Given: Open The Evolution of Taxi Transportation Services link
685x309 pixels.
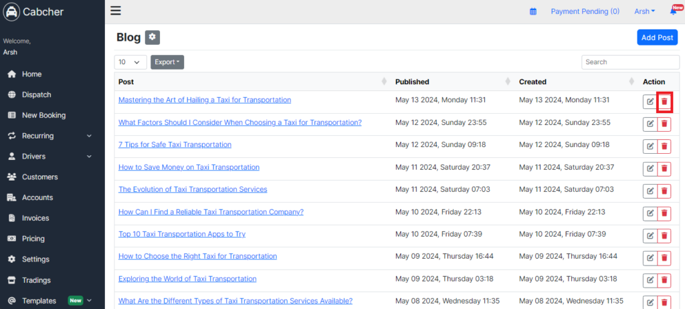Looking at the screenshot, I should 193,189.
